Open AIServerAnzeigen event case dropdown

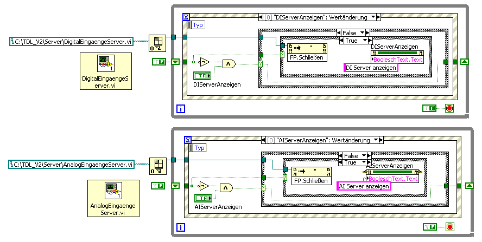click(x=376, y=140)
